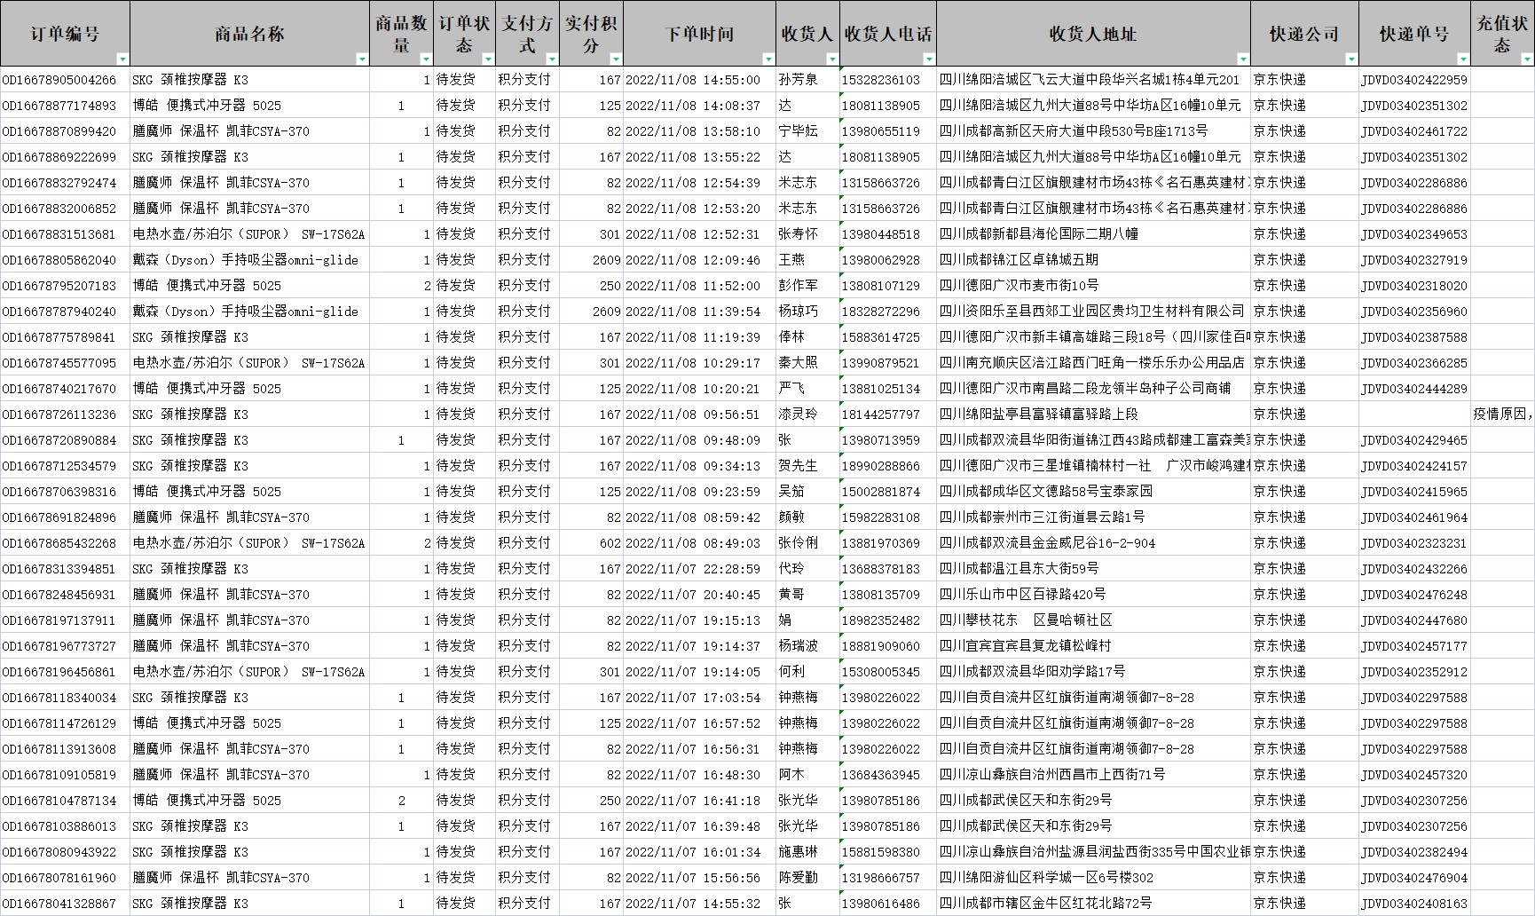Select recipient cell 陈爱勤
The image size is (1535, 916).
(807, 878)
